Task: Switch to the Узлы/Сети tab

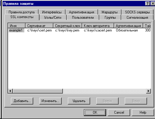Action: point(53,18)
